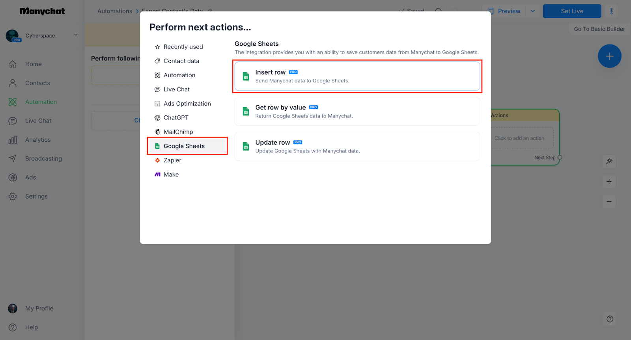Click Set Live button

pyautogui.click(x=572, y=11)
